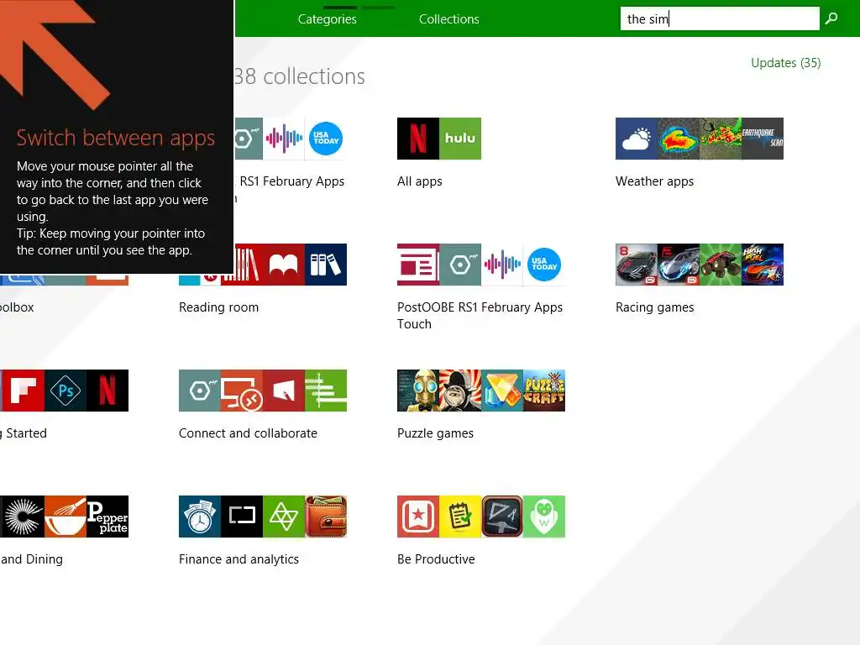Open the Asphalt 8 racing game tile
Viewport: 860px width, 645px height.
click(x=637, y=265)
